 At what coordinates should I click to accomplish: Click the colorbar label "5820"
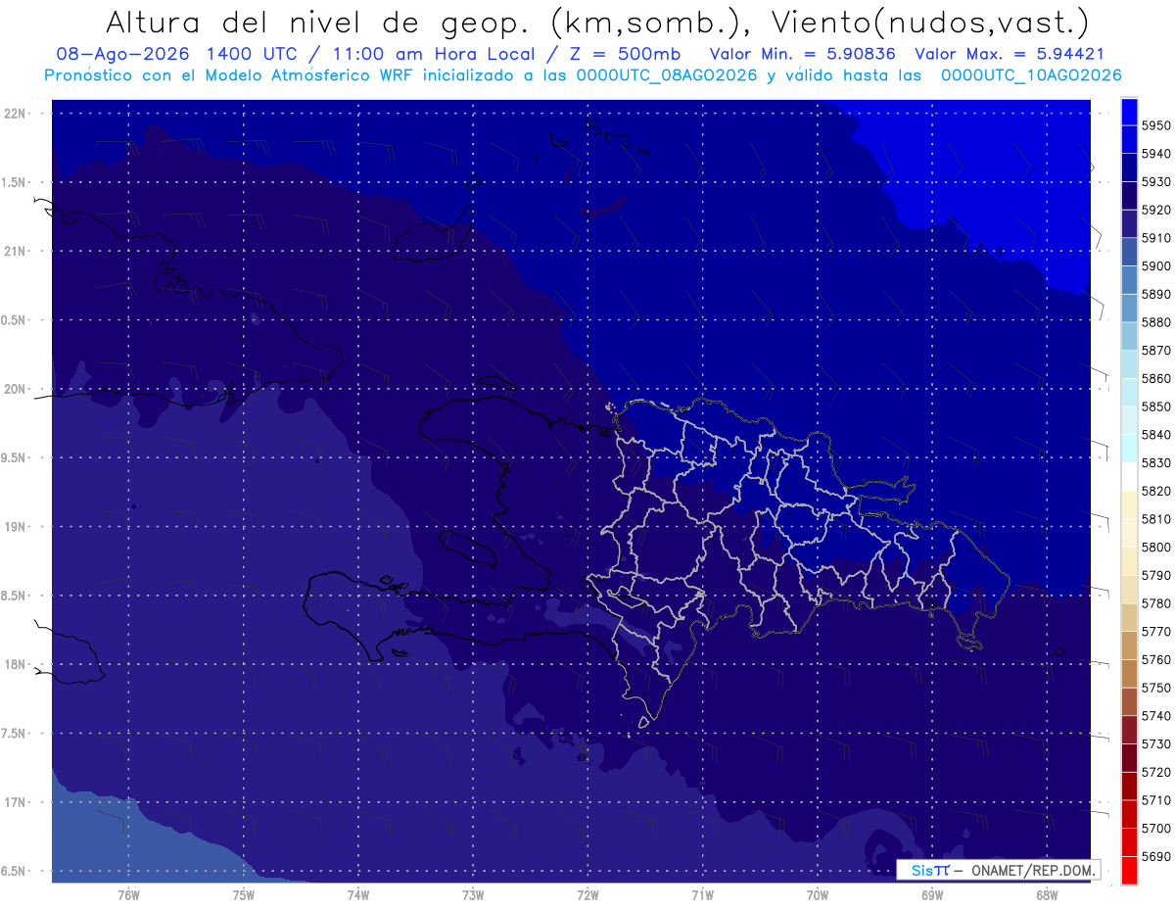click(1158, 491)
